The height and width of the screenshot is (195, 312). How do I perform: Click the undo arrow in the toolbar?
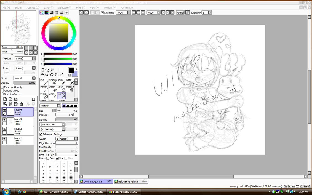coord(81,12)
